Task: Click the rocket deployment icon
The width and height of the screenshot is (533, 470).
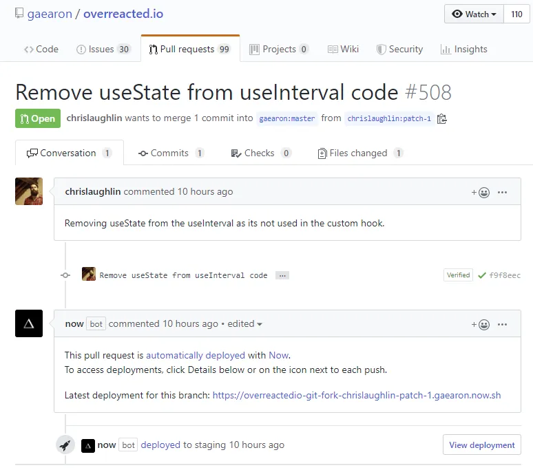Action: 65,445
